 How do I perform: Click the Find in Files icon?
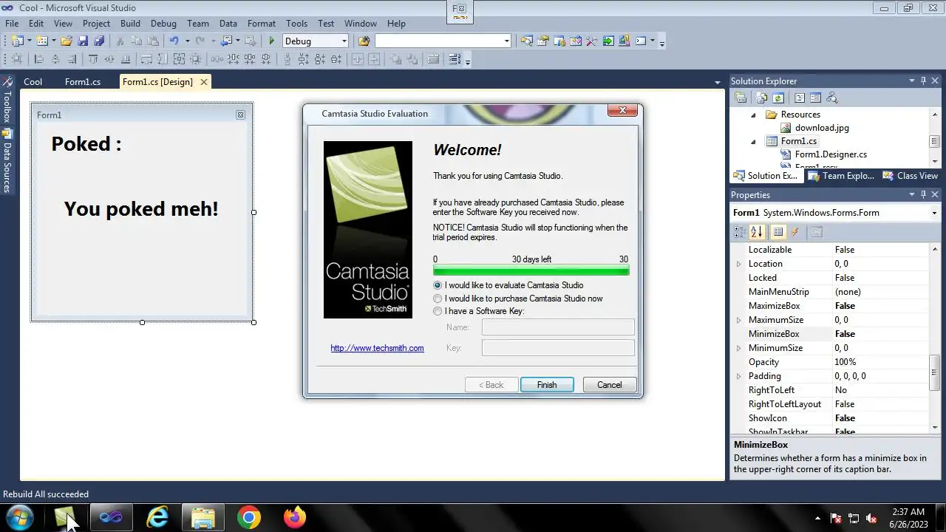[x=364, y=41]
